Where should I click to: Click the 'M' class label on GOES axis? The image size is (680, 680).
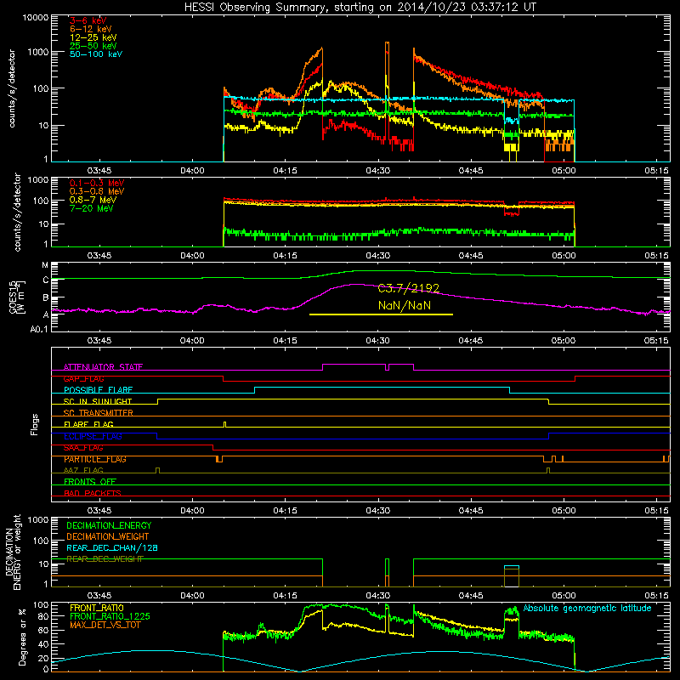(45, 265)
